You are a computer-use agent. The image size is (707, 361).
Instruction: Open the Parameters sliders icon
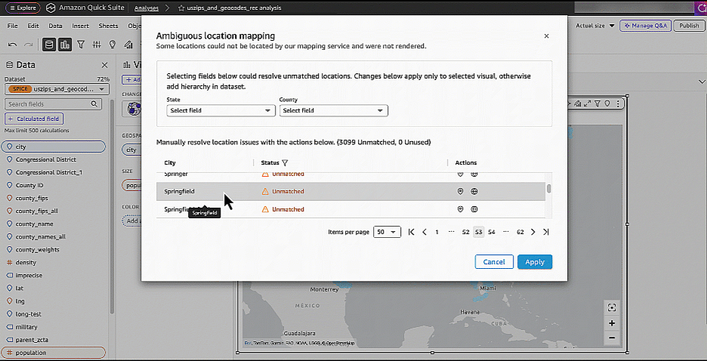tap(97, 45)
